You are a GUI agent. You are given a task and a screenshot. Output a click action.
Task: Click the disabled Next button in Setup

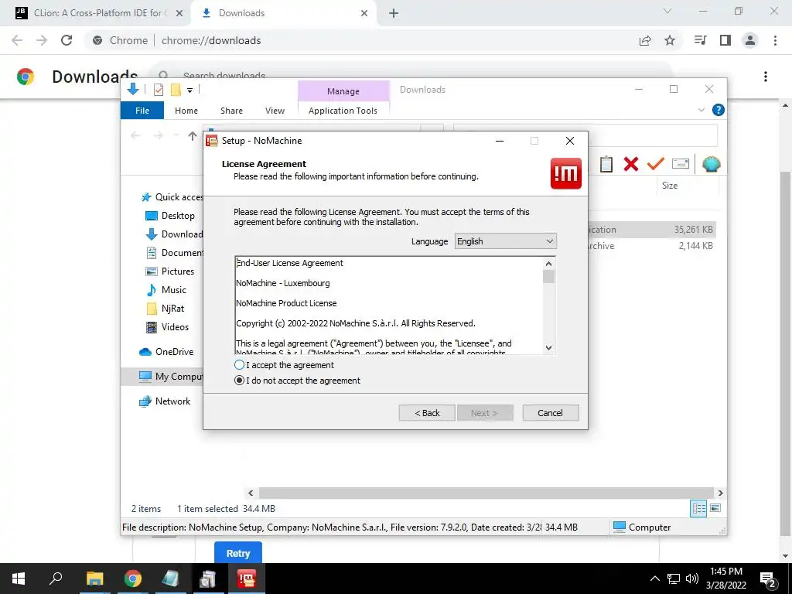tap(485, 413)
